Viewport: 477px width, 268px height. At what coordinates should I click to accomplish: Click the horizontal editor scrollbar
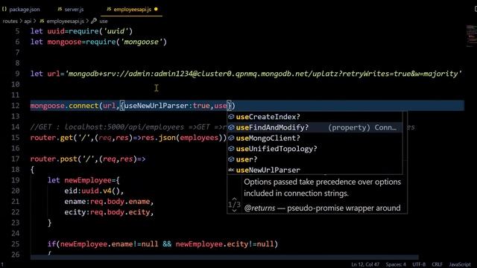point(224,258)
